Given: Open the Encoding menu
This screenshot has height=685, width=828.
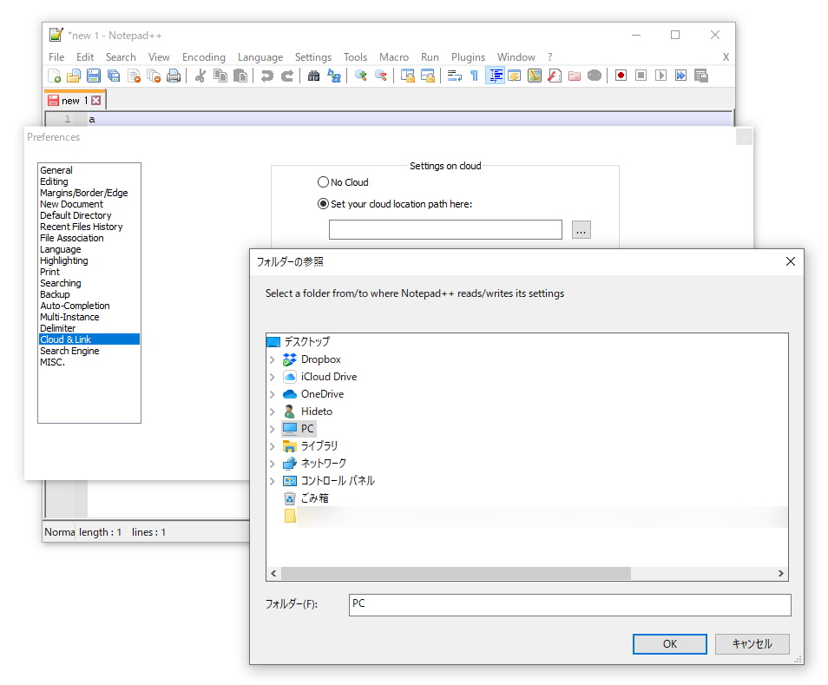Looking at the screenshot, I should (x=204, y=57).
